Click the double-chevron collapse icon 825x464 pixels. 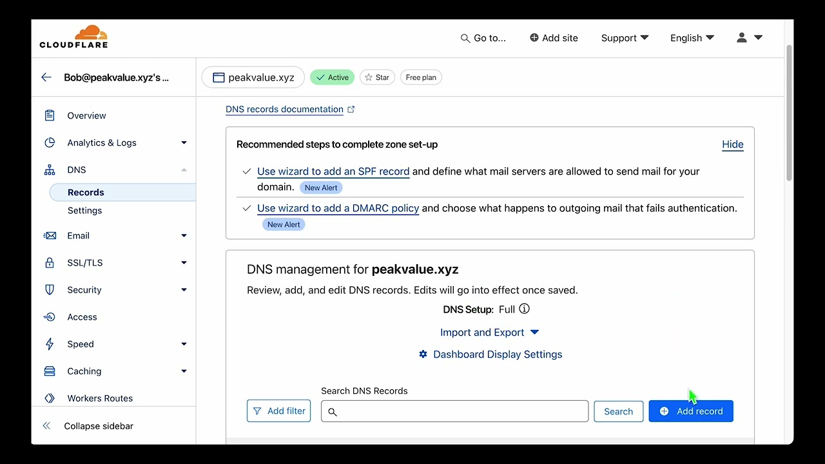coord(46,426)
